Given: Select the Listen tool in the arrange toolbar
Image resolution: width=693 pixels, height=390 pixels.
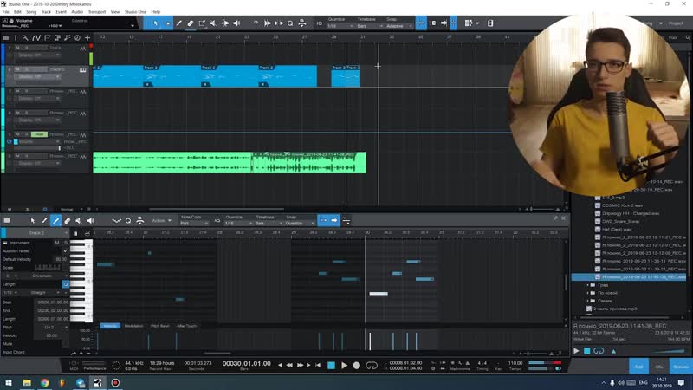Looking at the screenshot, I should click(236, 23).
